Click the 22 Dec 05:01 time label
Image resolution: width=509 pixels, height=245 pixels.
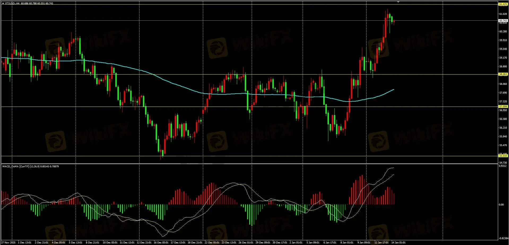(x=212, y=243)
